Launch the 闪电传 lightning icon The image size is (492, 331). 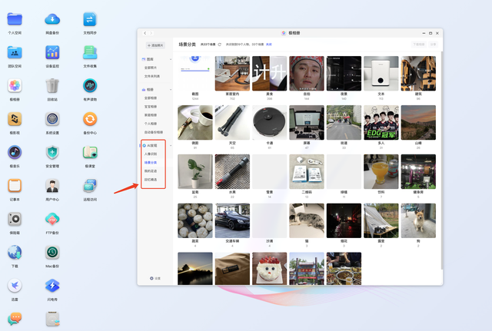click(52, 286)
